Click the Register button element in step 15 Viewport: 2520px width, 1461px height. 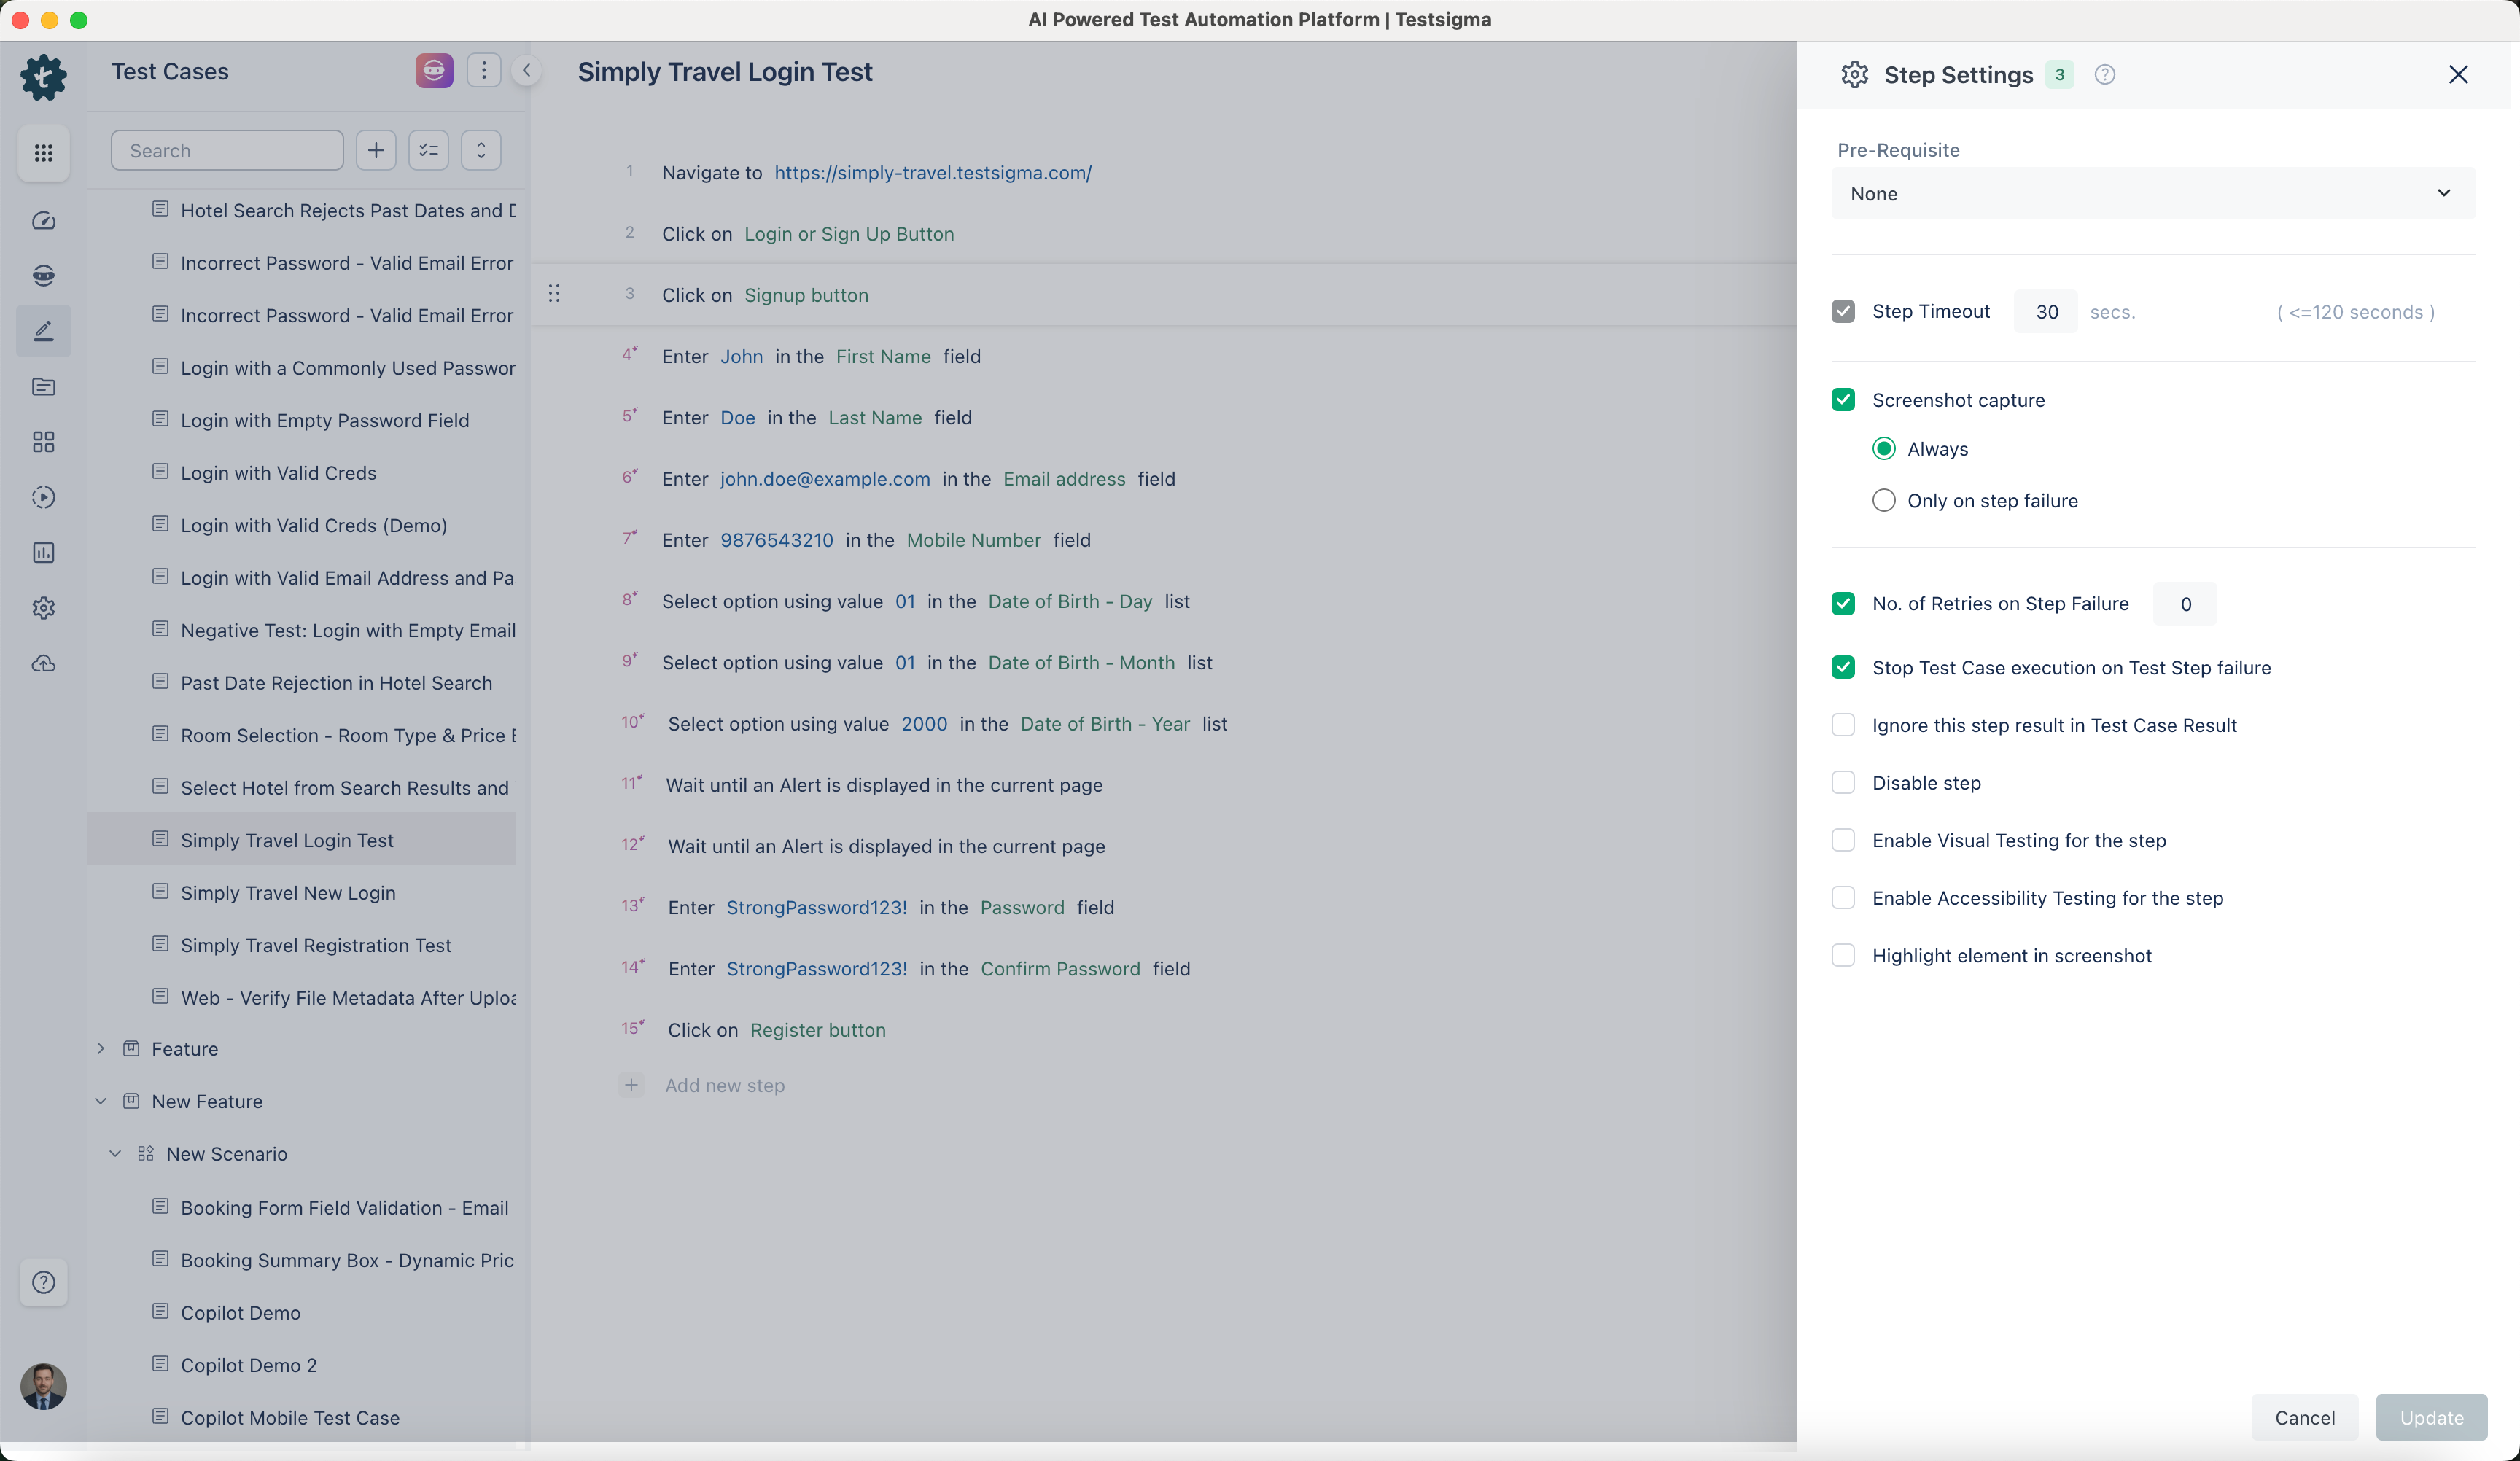818,1030
